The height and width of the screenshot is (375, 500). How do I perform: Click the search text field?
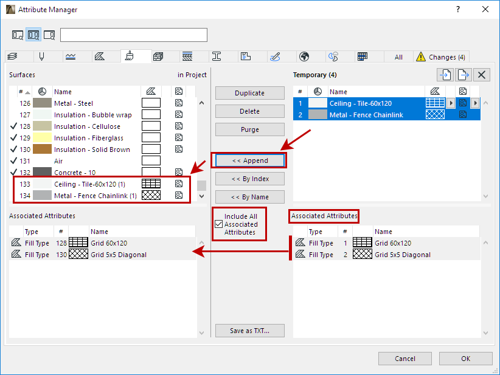click(x=134, y=35)
